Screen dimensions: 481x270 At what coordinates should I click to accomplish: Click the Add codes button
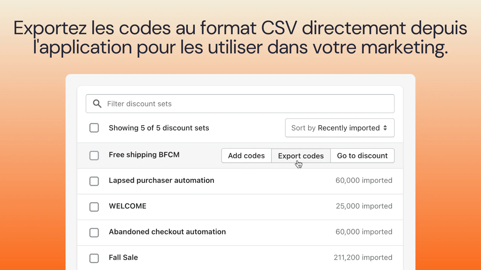pyautogui.click(x=247, y=156)
